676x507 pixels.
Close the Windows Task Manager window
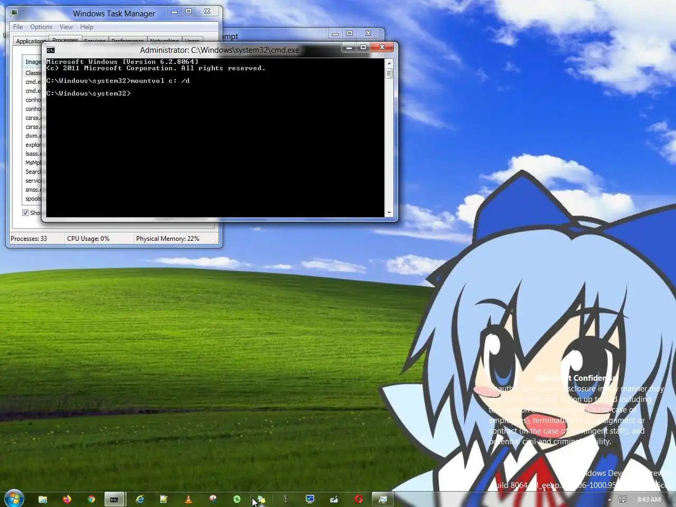pyautogui.click(x=208, y=11)
